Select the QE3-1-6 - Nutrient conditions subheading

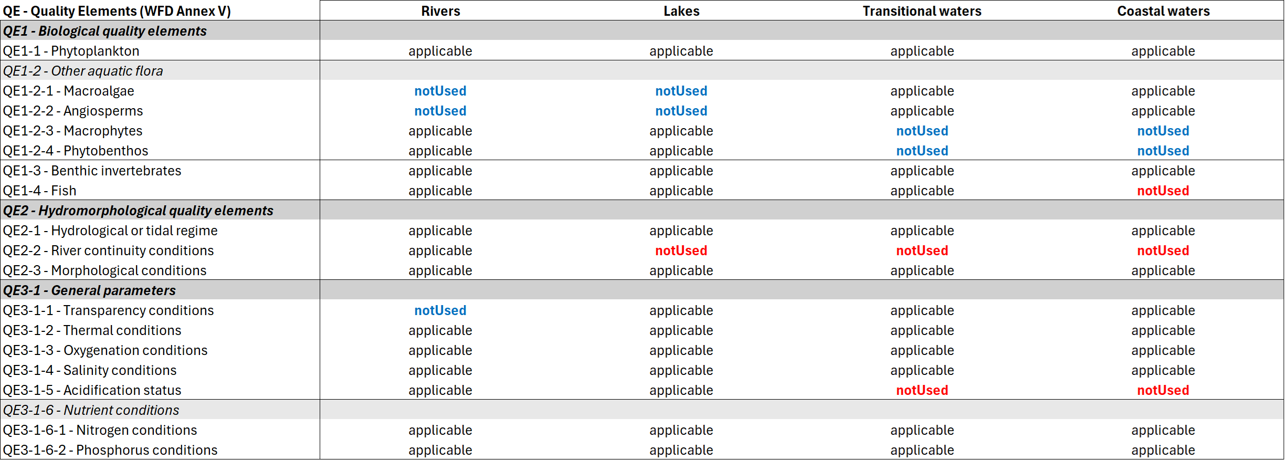tap(91, 410)
